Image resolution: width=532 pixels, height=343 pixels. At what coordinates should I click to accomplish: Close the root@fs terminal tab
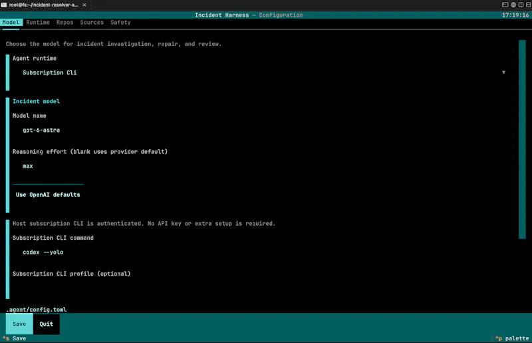(84, 5)
